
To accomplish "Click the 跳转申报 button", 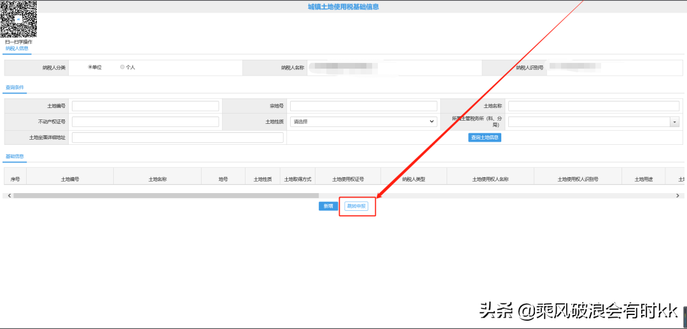I will (356, 206).
